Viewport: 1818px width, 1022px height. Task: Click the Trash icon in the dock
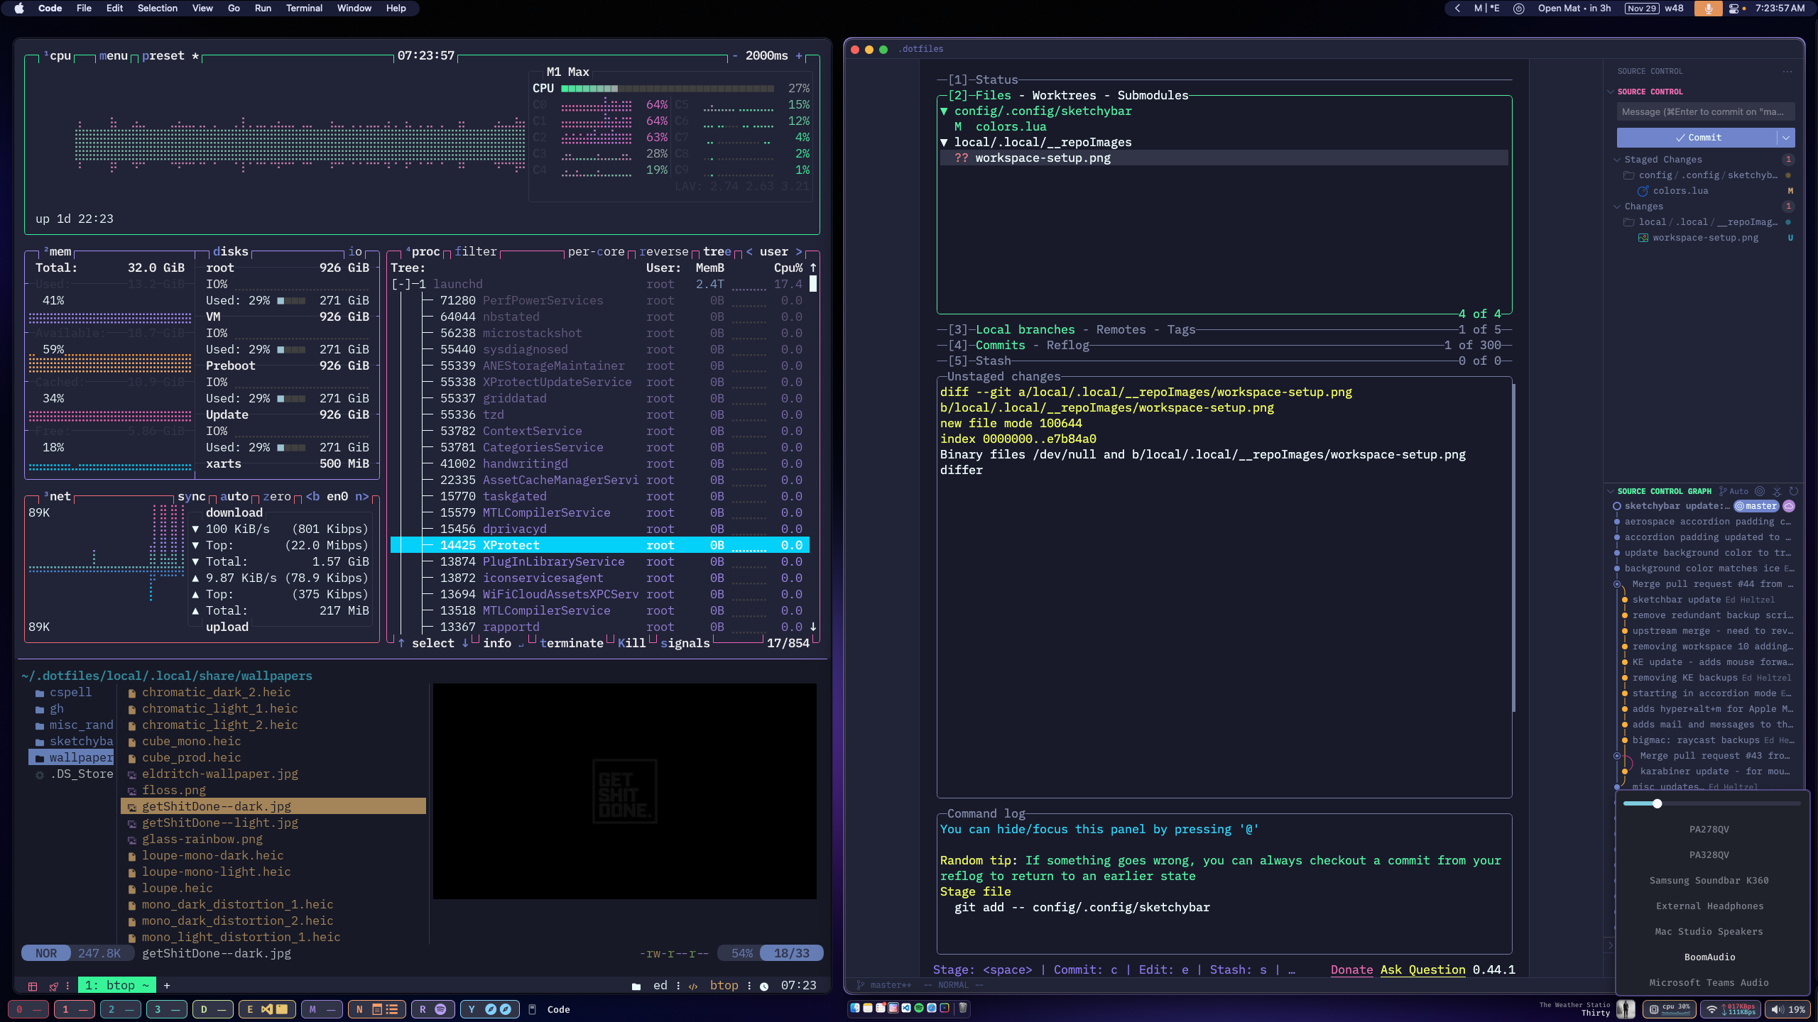point(963,1008)
